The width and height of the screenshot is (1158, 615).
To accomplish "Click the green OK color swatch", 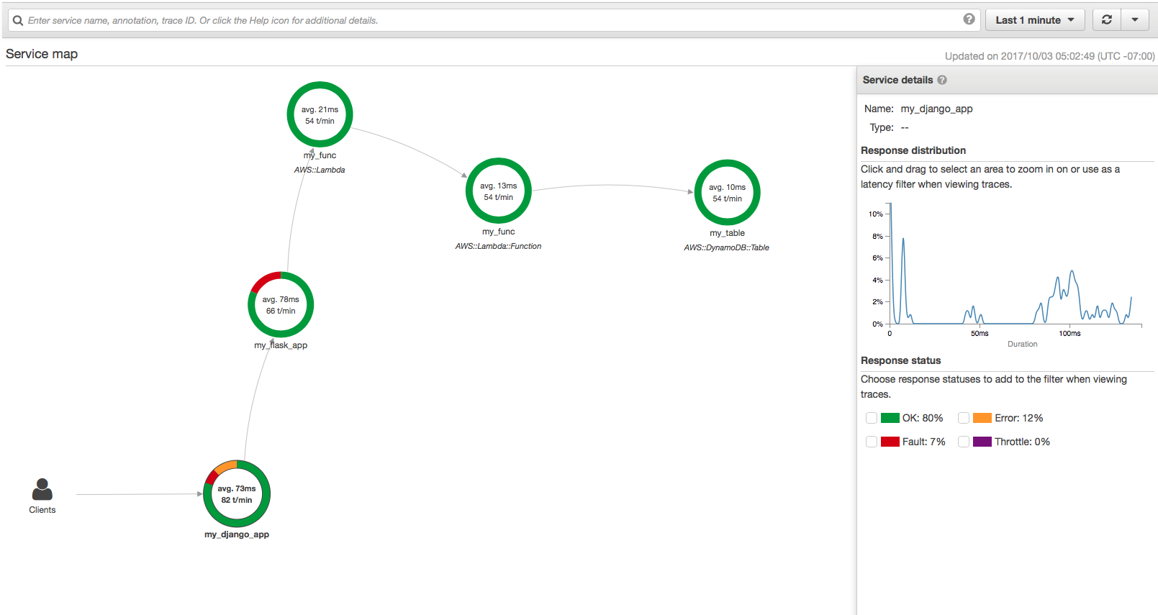I will coord(890,418).
